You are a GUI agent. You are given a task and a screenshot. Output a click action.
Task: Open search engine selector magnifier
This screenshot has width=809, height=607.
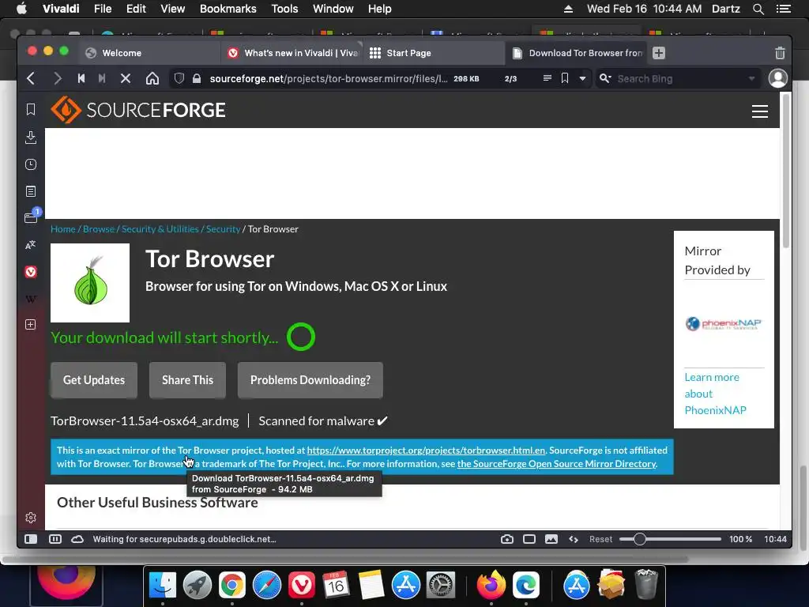605,78
